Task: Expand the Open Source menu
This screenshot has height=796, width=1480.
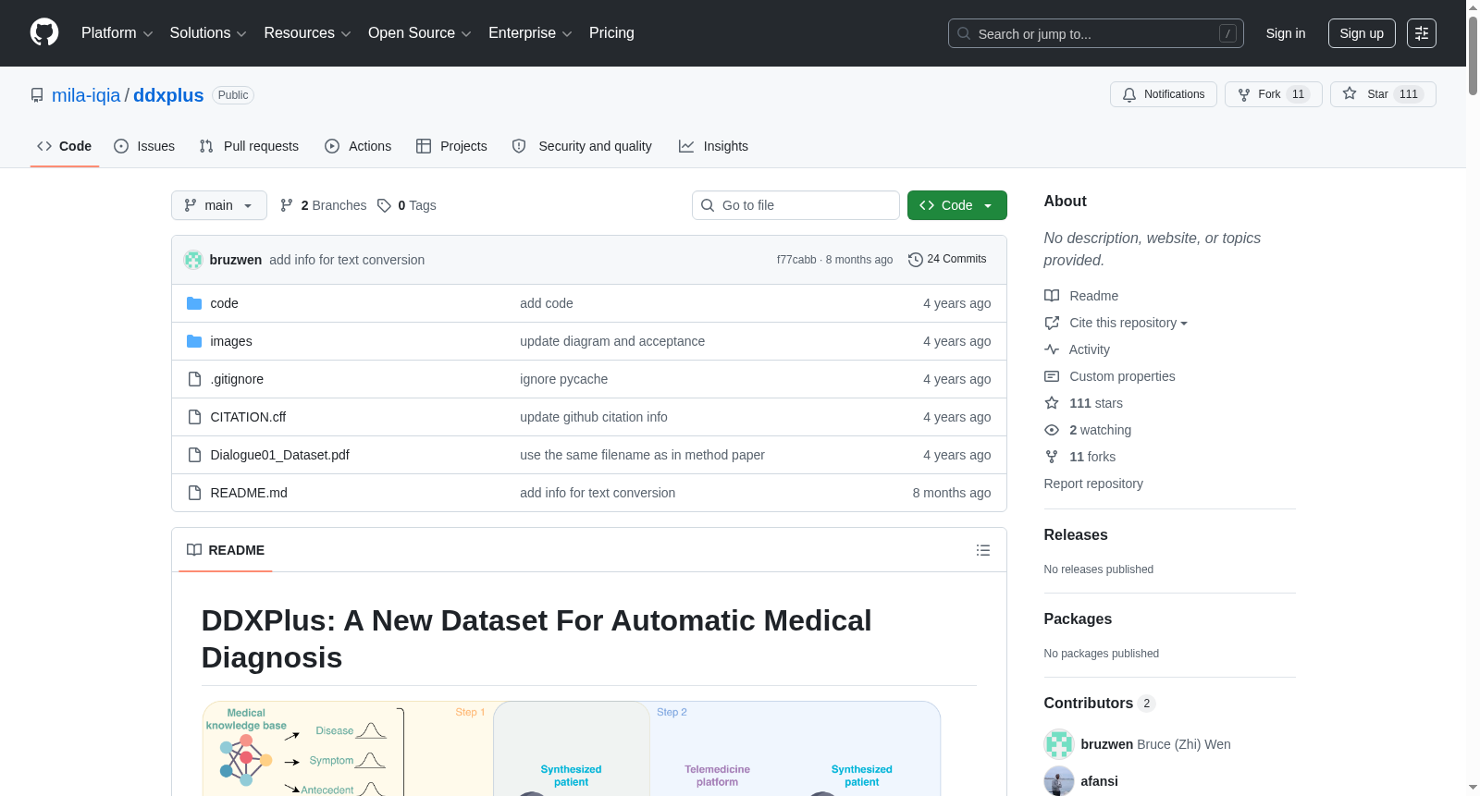Action: 420,33
